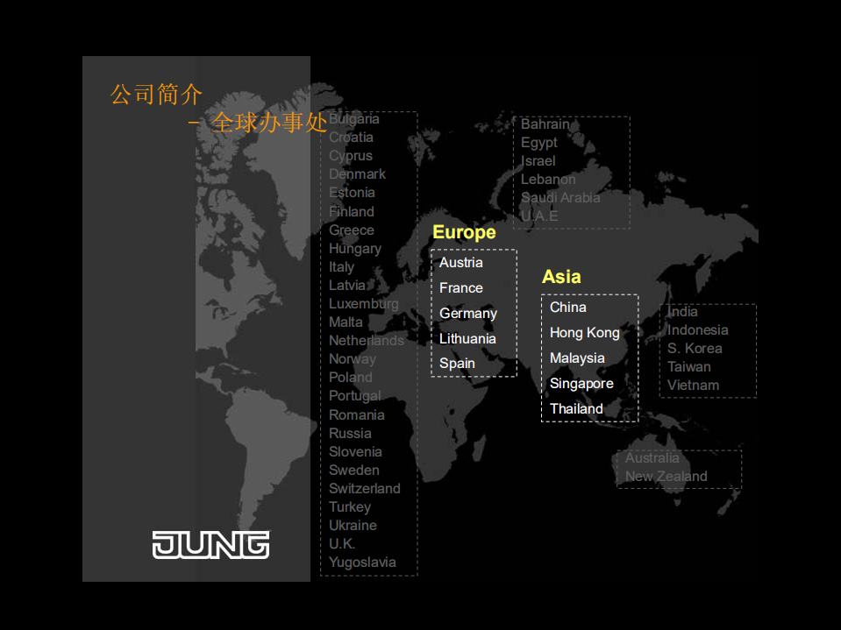The image size is (841, 630).
Task: Click the 全球办事处 subtitle text
Action: click(x=269, y=124)
